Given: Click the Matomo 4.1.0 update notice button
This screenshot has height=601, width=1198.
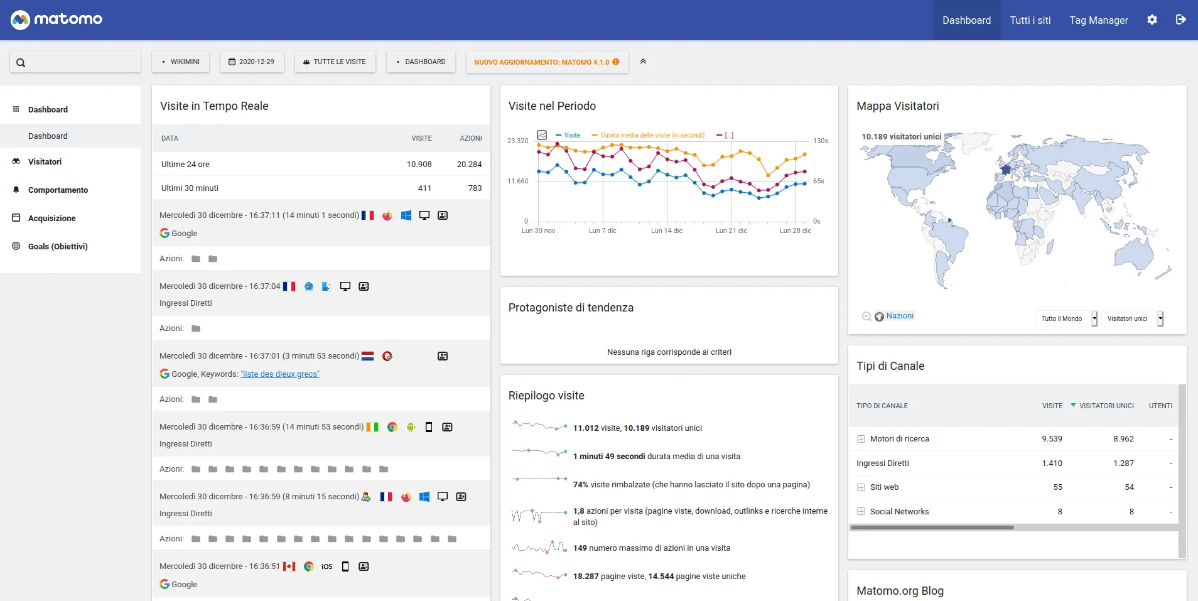Looking at the screenshot, I should click(x=546, y=62).
